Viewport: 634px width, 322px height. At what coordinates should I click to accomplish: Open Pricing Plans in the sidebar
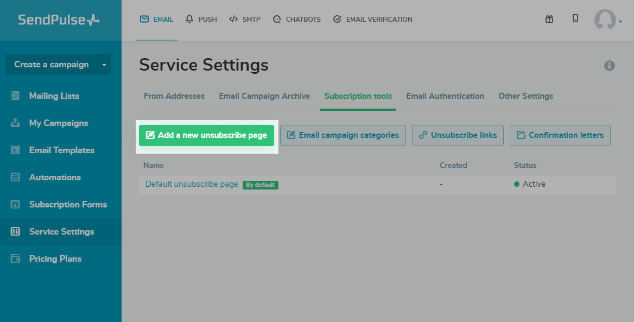click(55, 259)
